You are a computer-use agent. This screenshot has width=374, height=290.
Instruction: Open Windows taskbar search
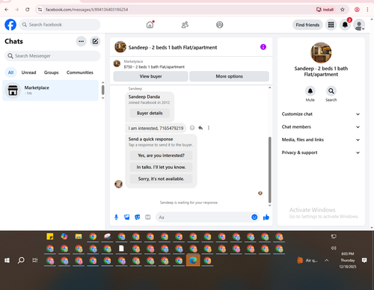coord(21,260)
